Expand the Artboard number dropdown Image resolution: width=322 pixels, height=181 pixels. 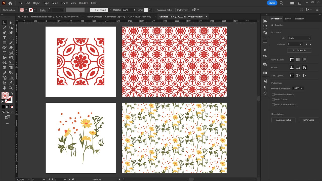pyautogui.click(x=301, y=44)
